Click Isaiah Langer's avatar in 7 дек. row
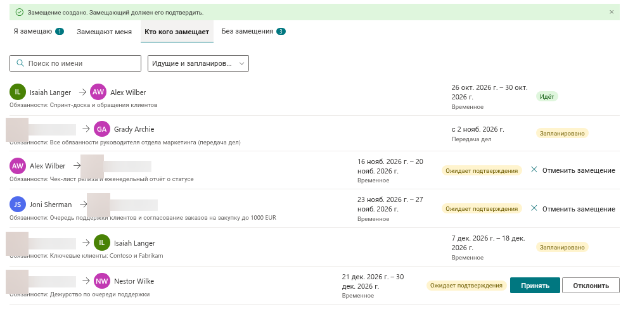628x309 pixels. tap(102, 243)
